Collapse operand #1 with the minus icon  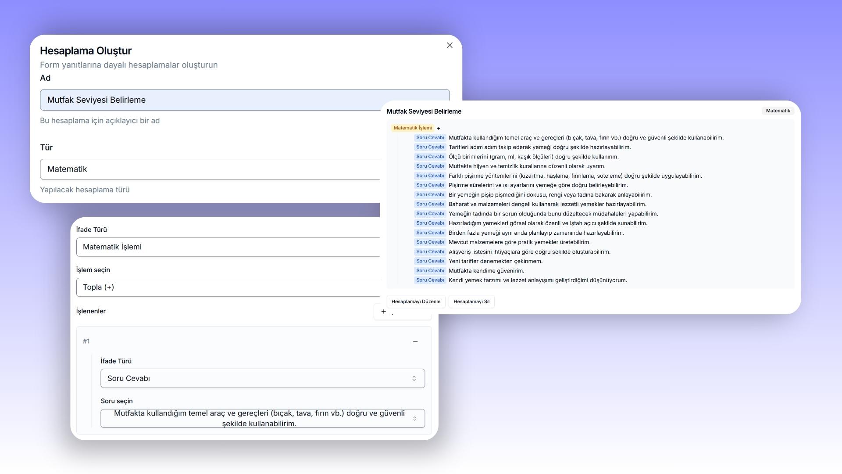(415, 341)
